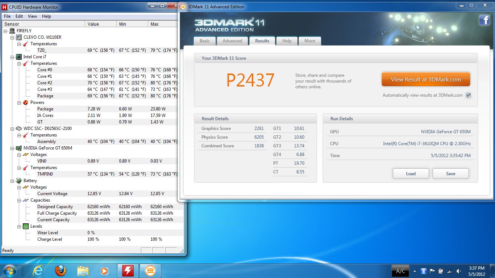
Task: Click the P2437 score text
Action: tap(250, 80)
